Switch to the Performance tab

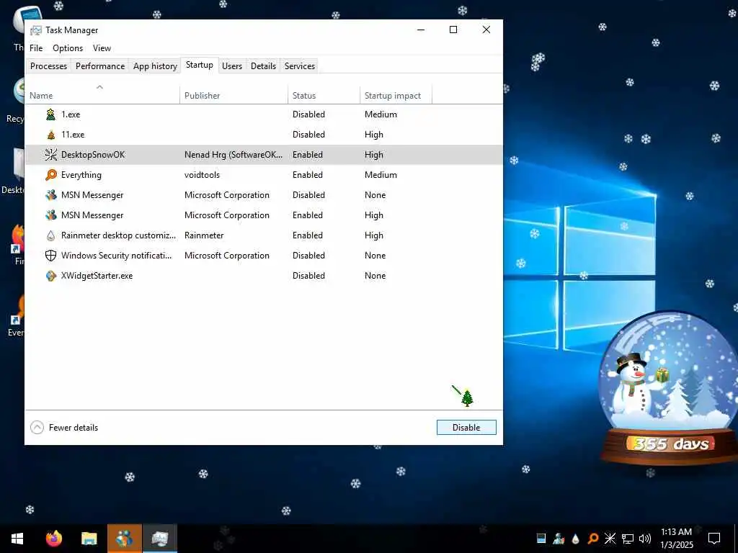100,66
